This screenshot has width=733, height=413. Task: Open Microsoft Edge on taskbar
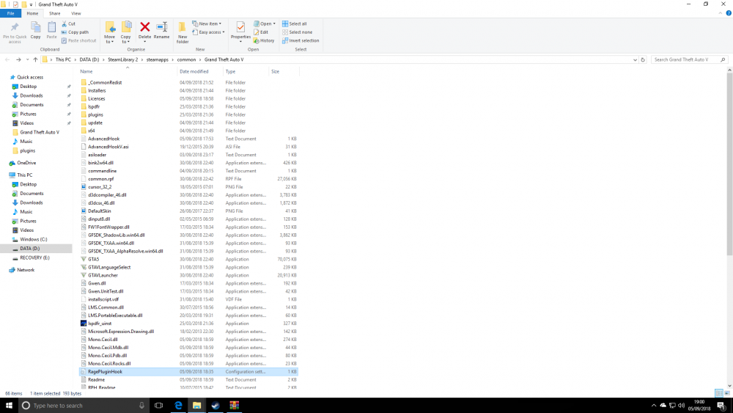coord(178,406)
